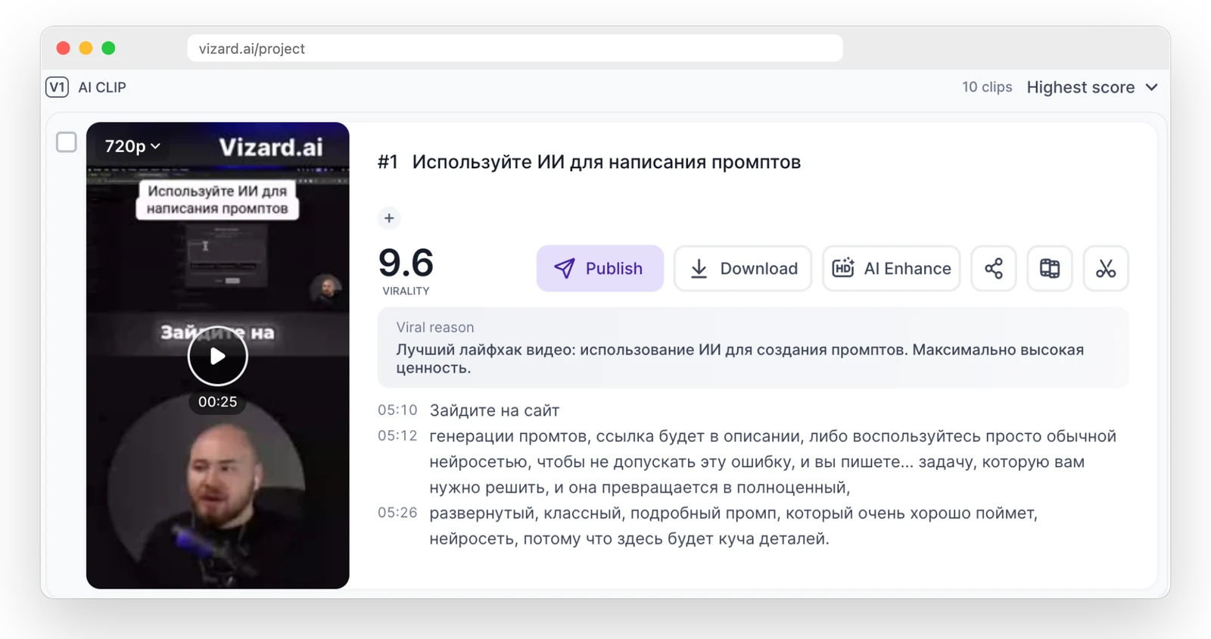Click the clip title 'Используйте ИИ для написания промптов'
Viewport: 1211px width, 639px height.
(606, 162)
